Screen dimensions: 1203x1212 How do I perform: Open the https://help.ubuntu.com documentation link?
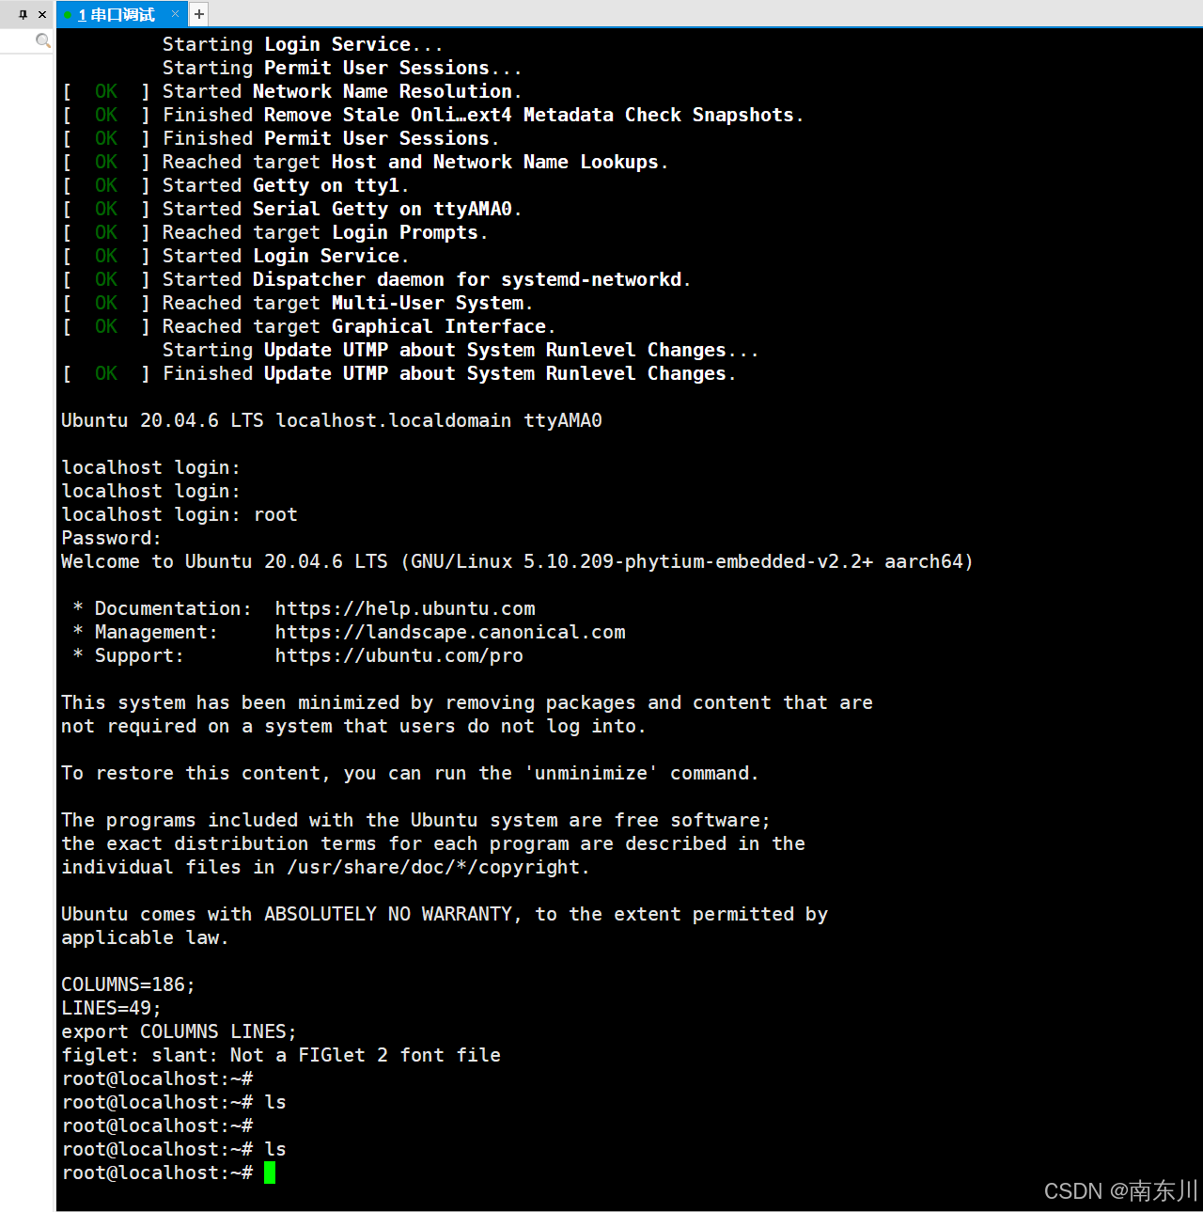(405, 608)
